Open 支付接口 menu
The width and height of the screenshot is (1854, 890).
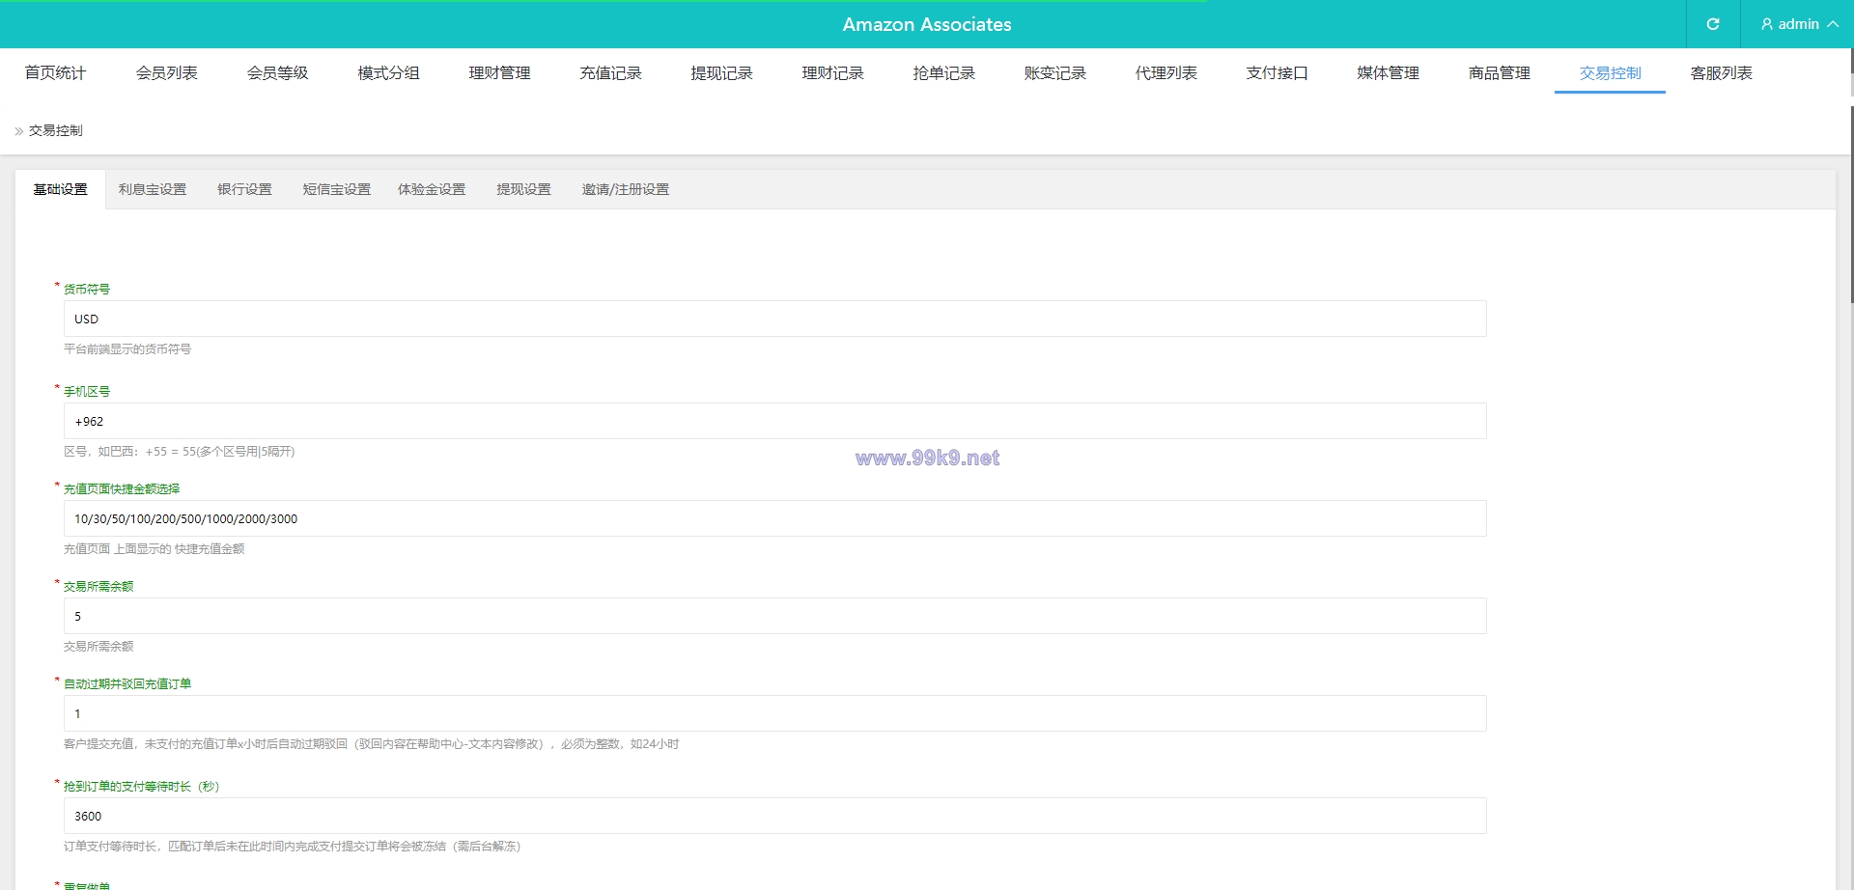(1277, 72)
